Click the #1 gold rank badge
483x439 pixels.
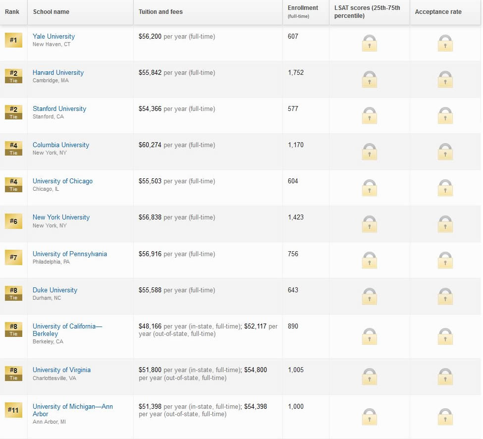pos(13,40)
